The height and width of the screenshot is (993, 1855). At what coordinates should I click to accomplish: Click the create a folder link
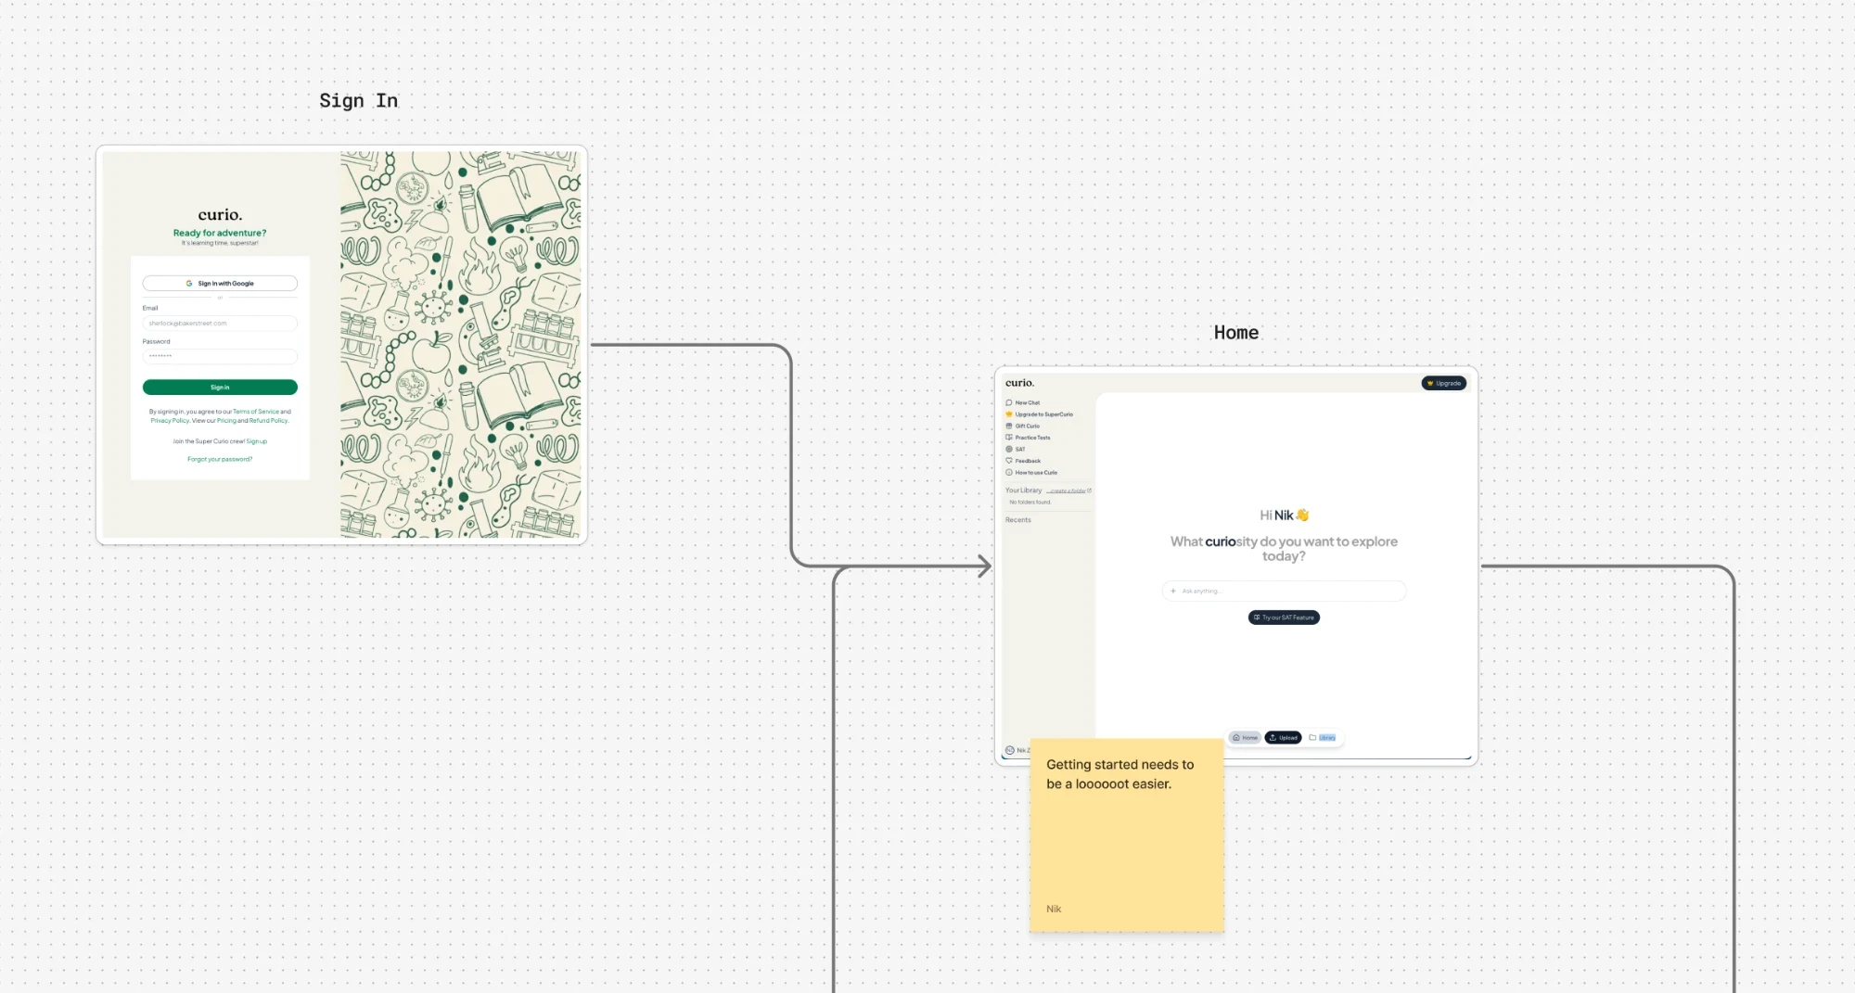[1067, 490]
